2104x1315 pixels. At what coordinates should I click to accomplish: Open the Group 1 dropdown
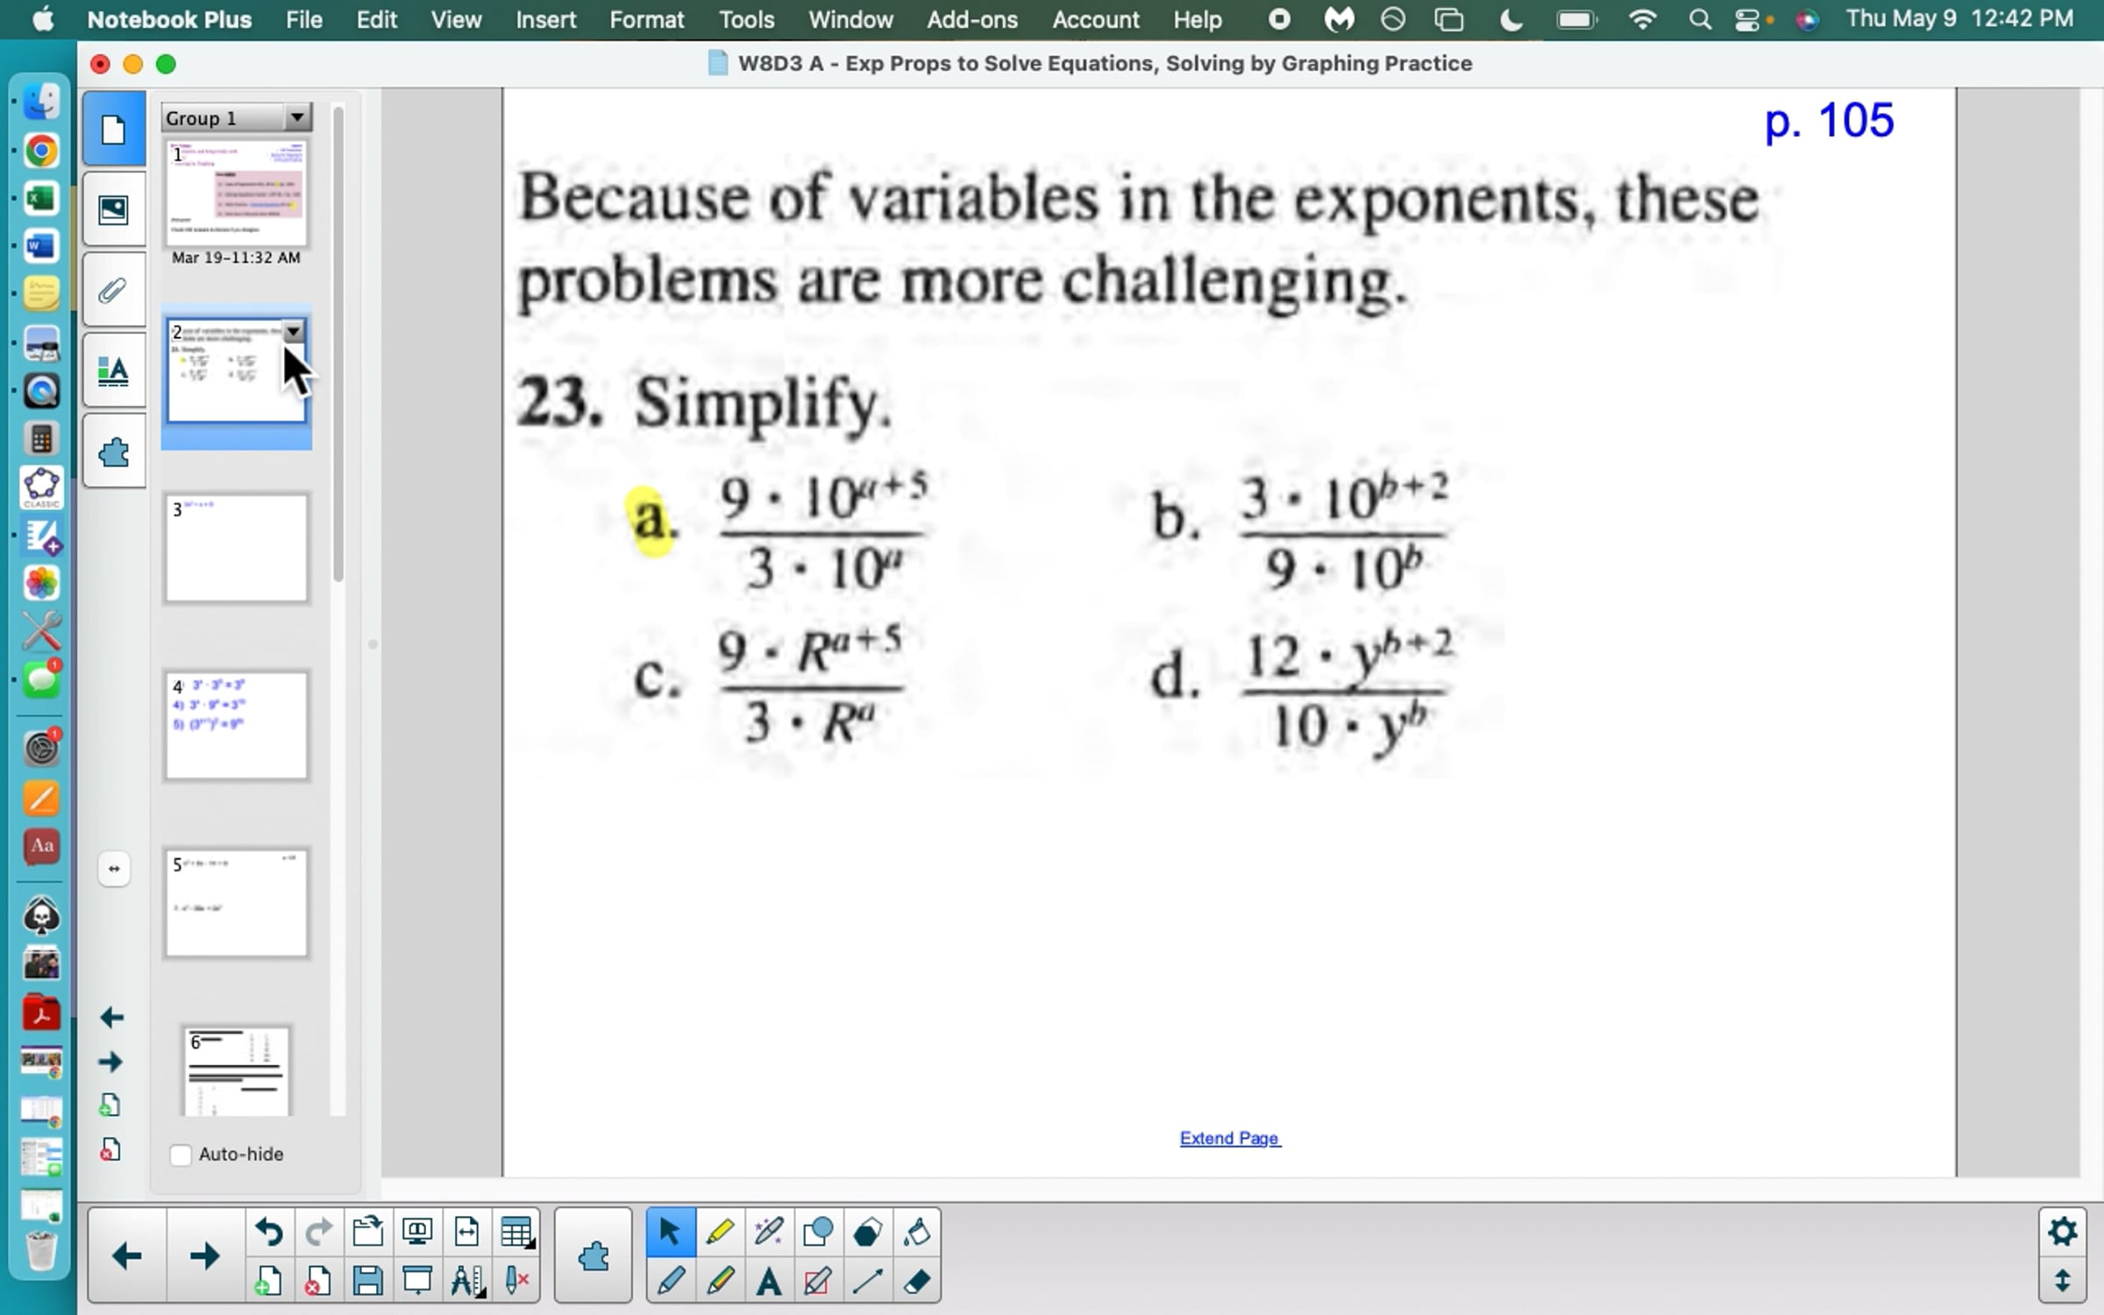(x=297, y=117)
